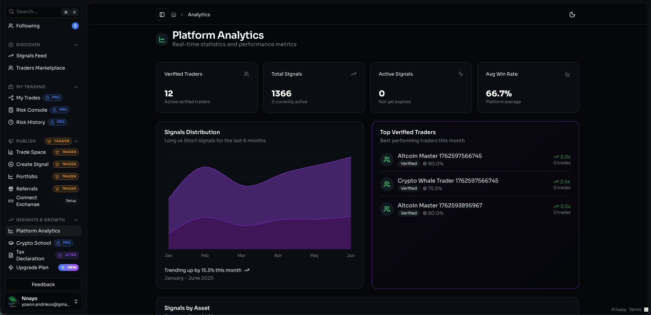Viewport: 651px width, 315px height.
Task: Click the Portfolio chart icon
Action: [x=11, y=177]
